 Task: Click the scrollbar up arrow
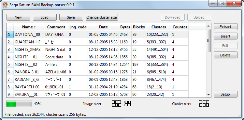(208, 26)
